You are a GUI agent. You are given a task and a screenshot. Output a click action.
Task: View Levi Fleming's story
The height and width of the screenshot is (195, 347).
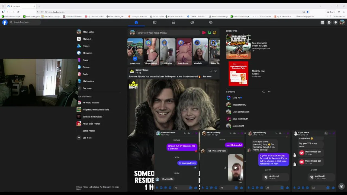tap(168, 52)
